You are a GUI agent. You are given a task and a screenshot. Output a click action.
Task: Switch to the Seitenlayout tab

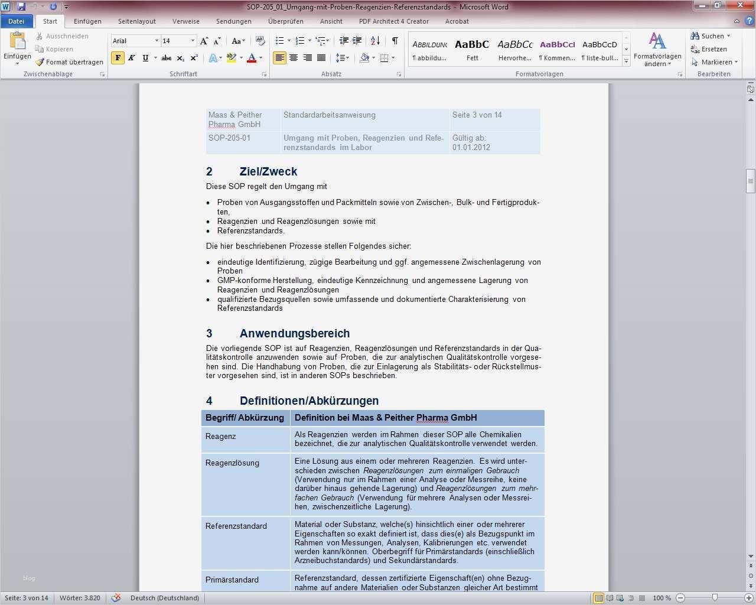tap(137, 21)
